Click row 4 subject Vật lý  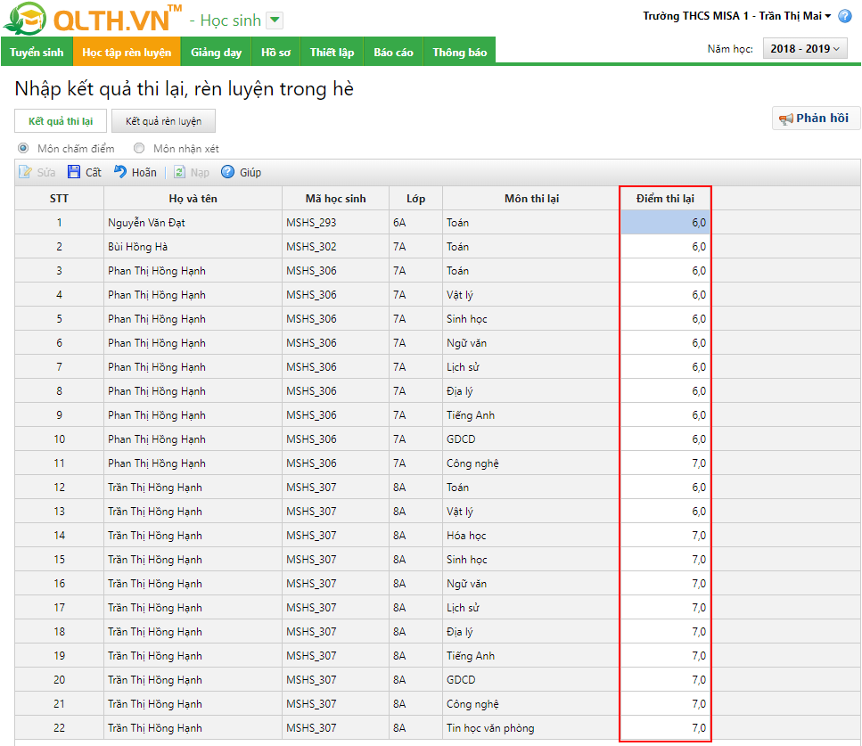click(x=460, y=295)
